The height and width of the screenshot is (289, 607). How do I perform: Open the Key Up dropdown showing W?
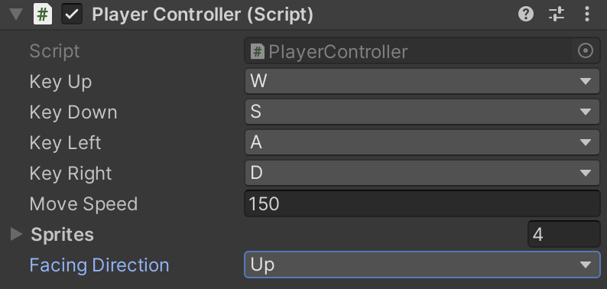(422, 81)
